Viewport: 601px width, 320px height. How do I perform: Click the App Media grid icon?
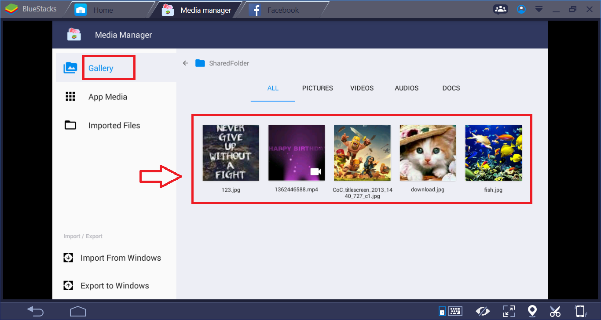click(x=70, y=97)
